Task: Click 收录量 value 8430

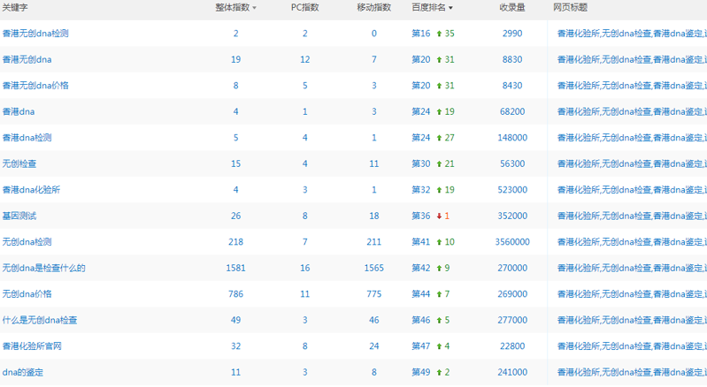Action: point(512,86)
